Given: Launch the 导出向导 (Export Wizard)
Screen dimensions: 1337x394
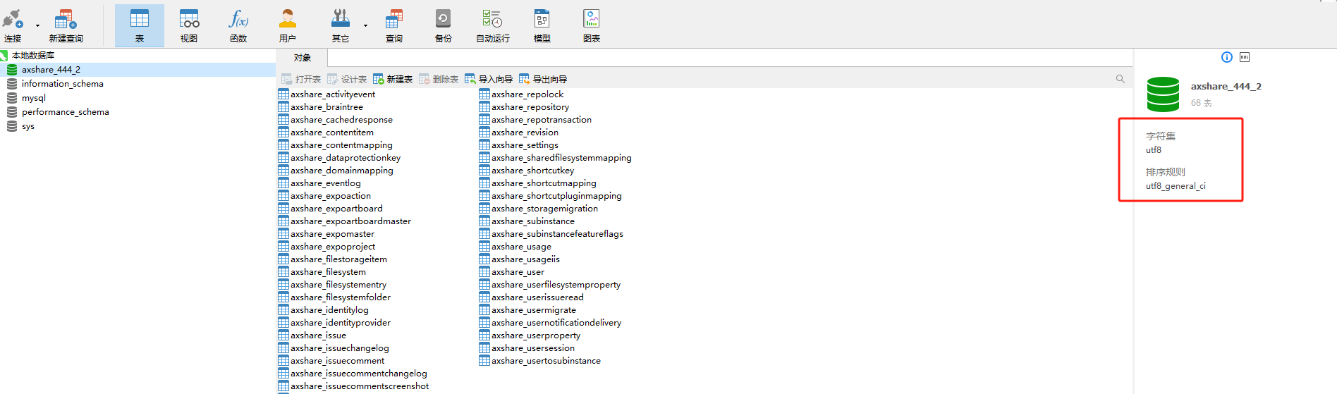Looking at the screenshot, I should pyautogui.click(x=543, y=79).
